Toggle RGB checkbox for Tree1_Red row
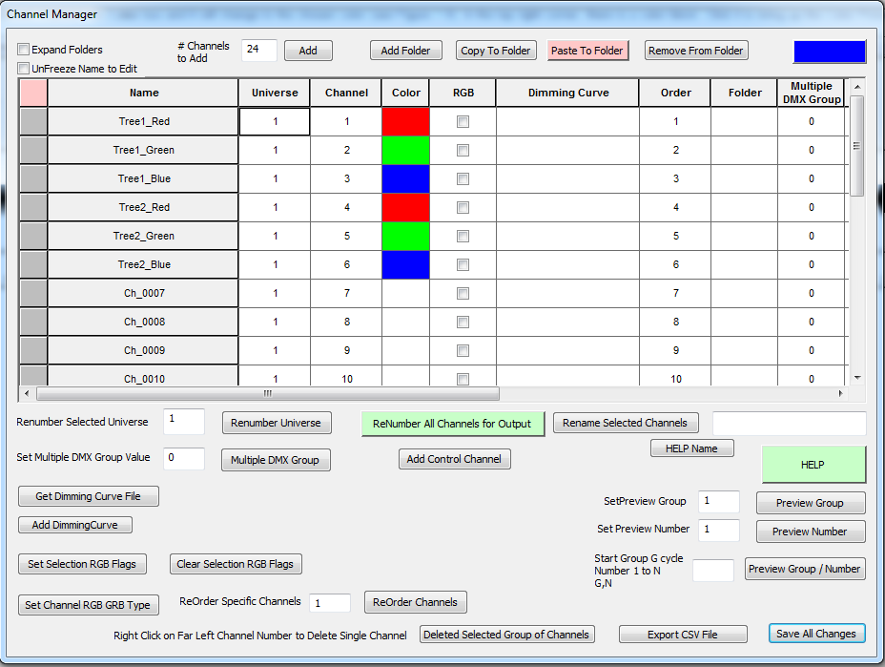 [x=463, y=121]
